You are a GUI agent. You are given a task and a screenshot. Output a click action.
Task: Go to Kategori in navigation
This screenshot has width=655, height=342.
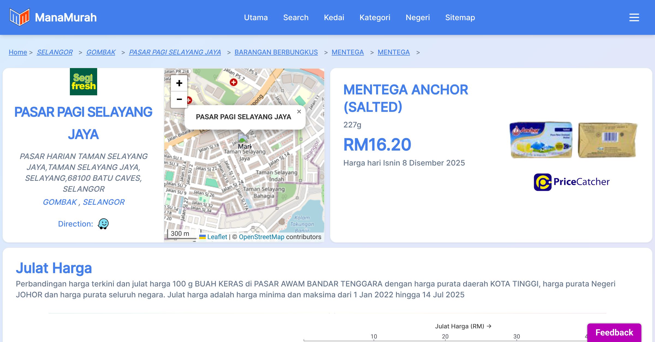(x=375, y=17)
